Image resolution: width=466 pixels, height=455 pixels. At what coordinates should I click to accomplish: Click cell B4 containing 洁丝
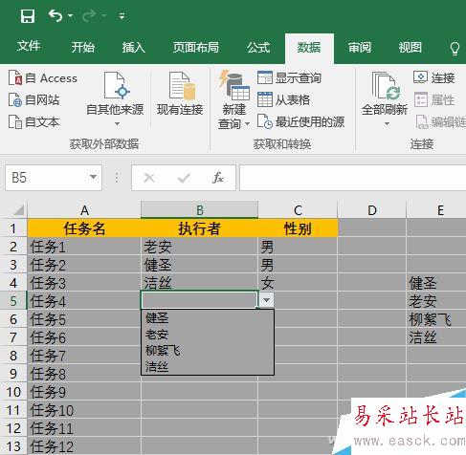[199, 283]
